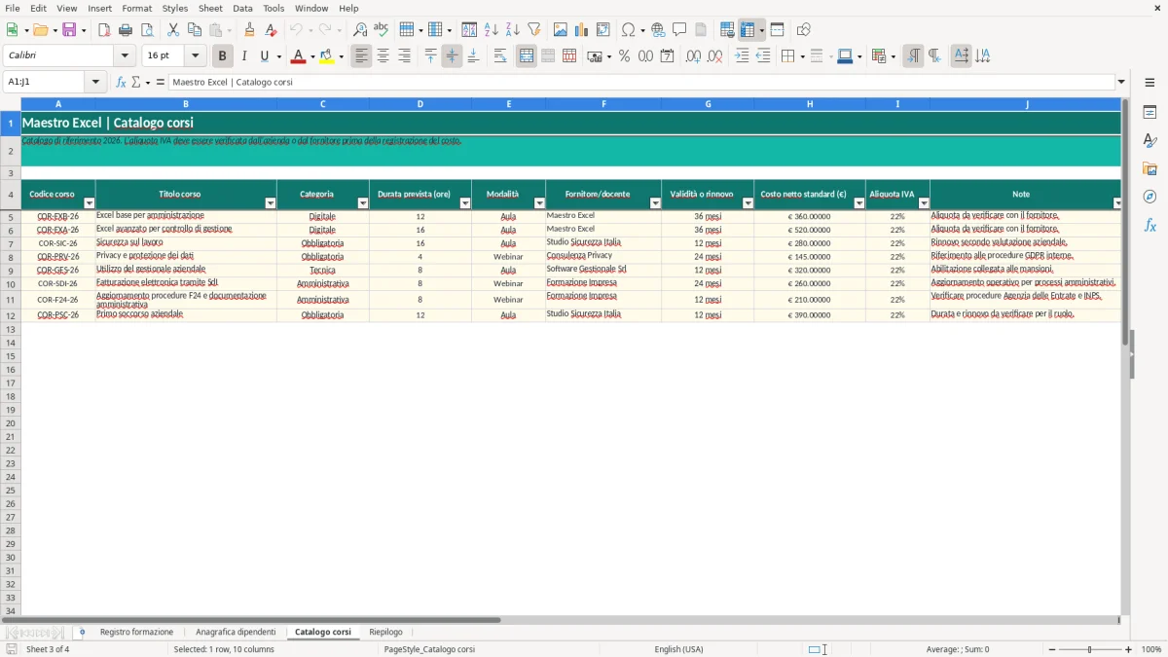Click Clear Direct Formatting icon
This screenshot has width=1168, height=657.
(272, 30)
